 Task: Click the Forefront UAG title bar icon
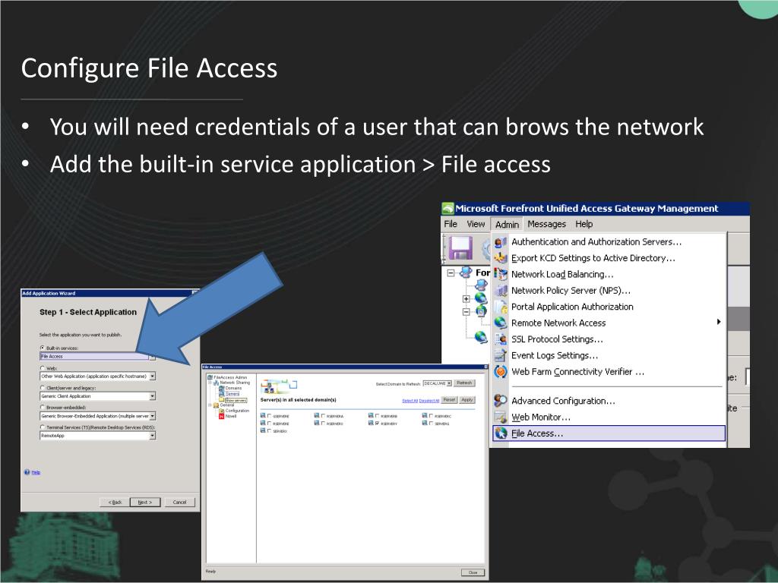pyautogui.click(x=448, y=208)
